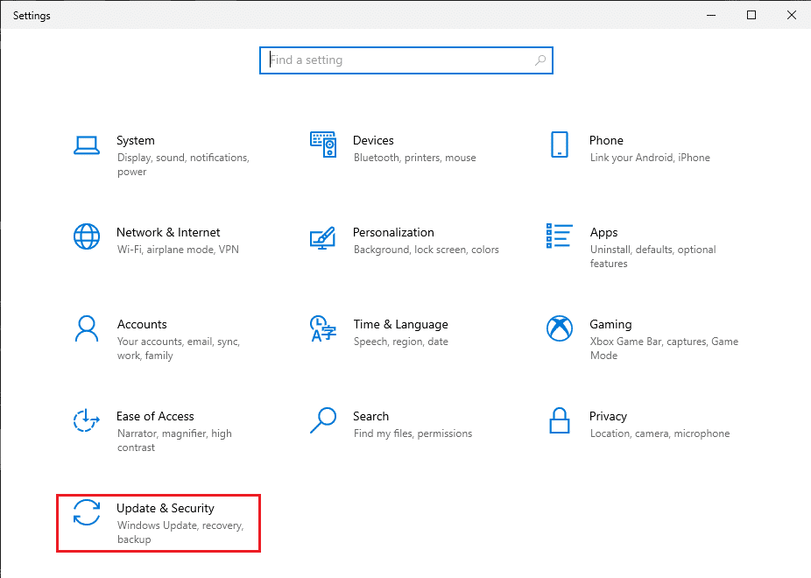Open Search settings via the magnifier icon
Viewport: 811px width, 578px height.
tap(323, 421)
